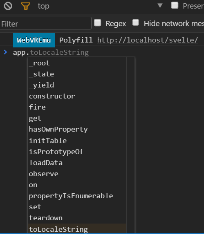Open the localhost/svelte source link
Screen dimensions: 206x235
point(148,40)
